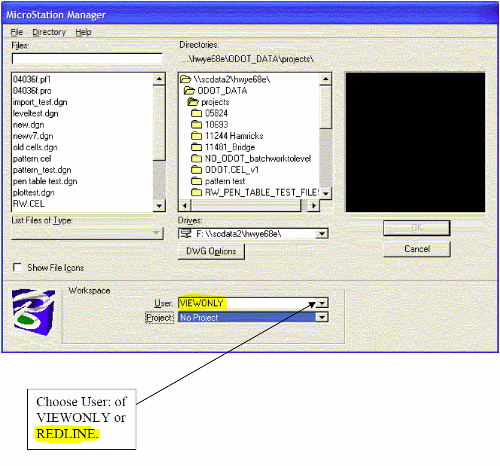This screenshot has width=500, height=466.
Task: Click the DWG Options button
Action: [x=211, y=252]
